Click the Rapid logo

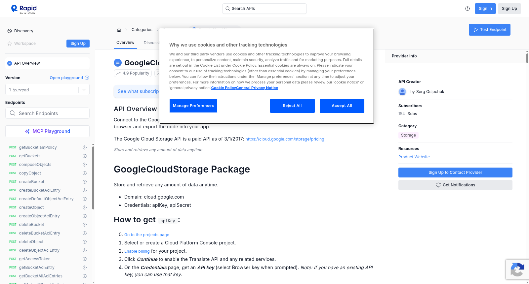[24, 9]
